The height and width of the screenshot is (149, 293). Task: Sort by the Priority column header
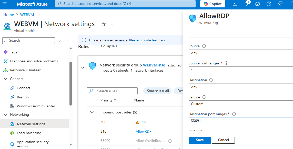(x=108, y=100)
